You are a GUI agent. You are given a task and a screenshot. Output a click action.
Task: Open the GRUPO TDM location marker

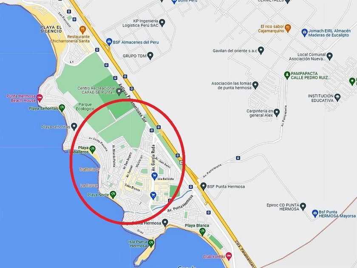[150, 55]
